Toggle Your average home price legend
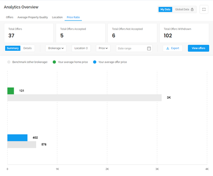This screenshot has width=213, height=176. coord(70,62)
